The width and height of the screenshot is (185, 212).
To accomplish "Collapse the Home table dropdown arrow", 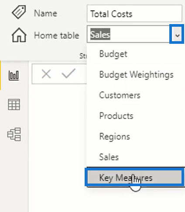I will tap(177, 34).
